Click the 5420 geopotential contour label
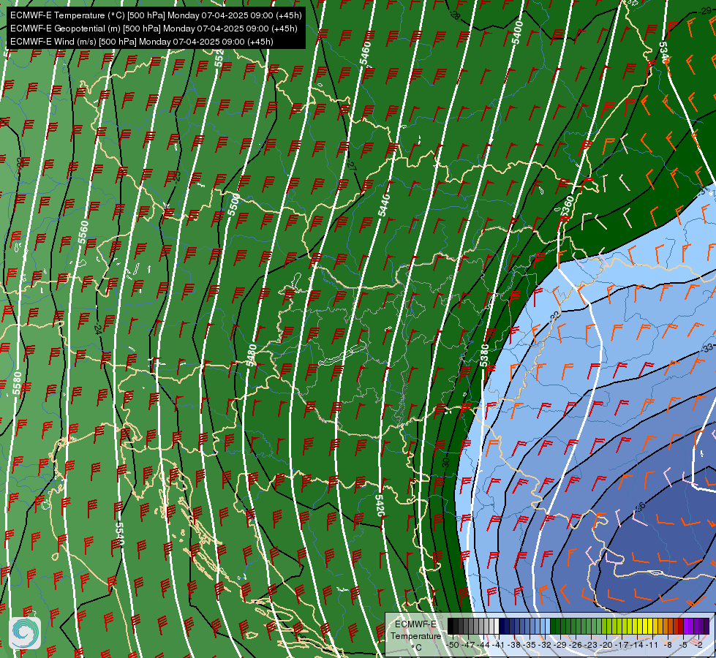 [380, 505]
